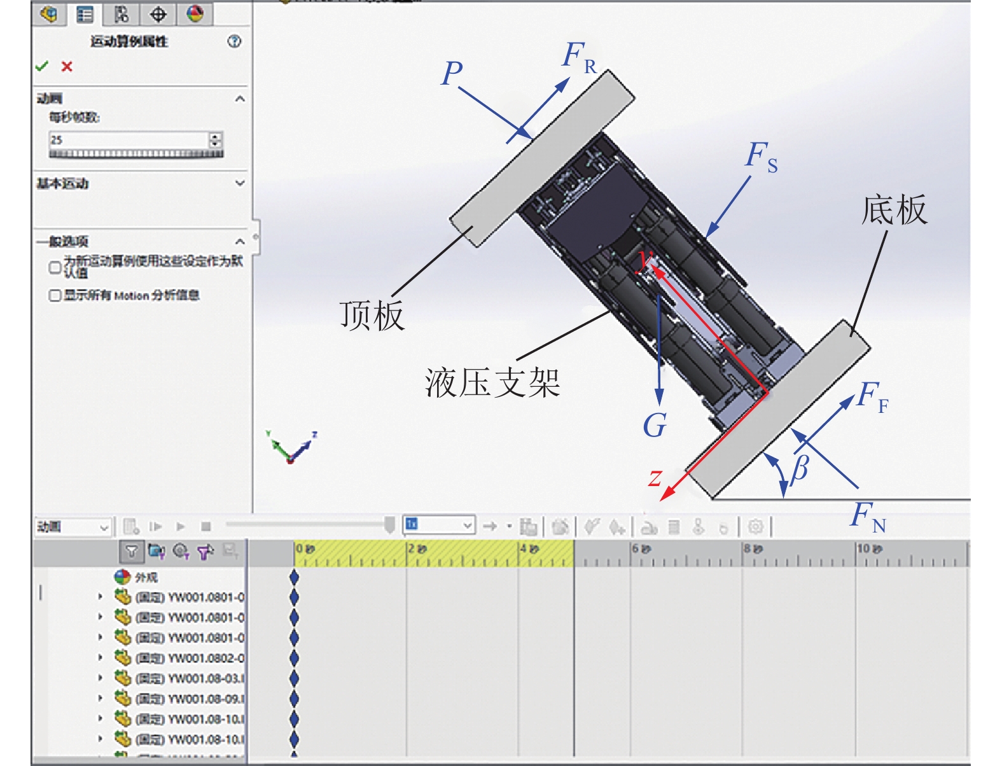1002x766 pixels.
Task: Open the 动画 study type dropdown
Action: (73, 527)
